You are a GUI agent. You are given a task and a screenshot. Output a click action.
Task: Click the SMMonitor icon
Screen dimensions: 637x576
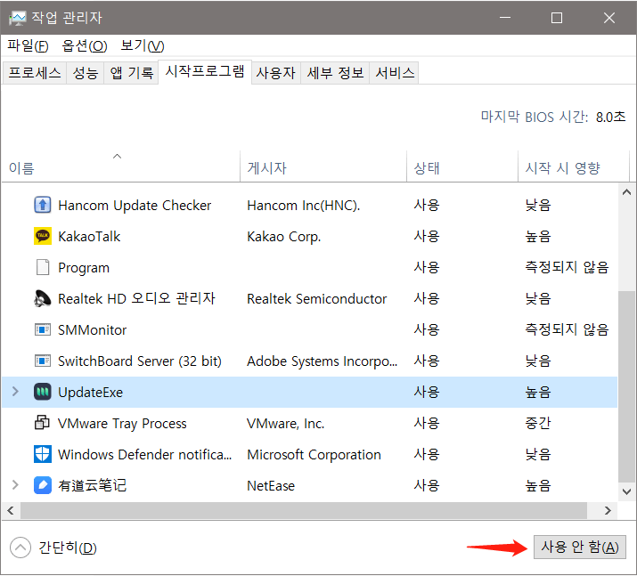pyautogui.click(x=43, y=330)
